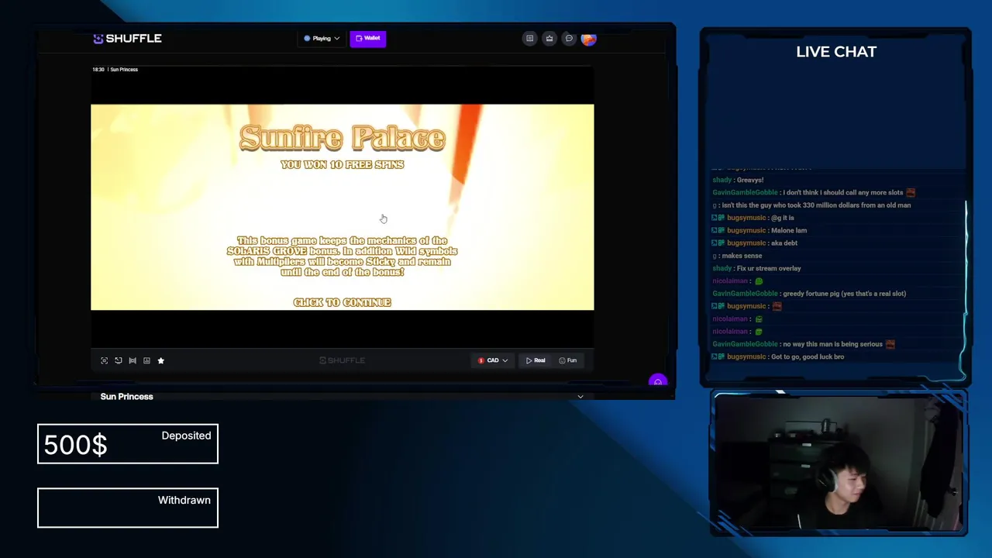Open the bet slip list icon in header

(x=529, y=38)
